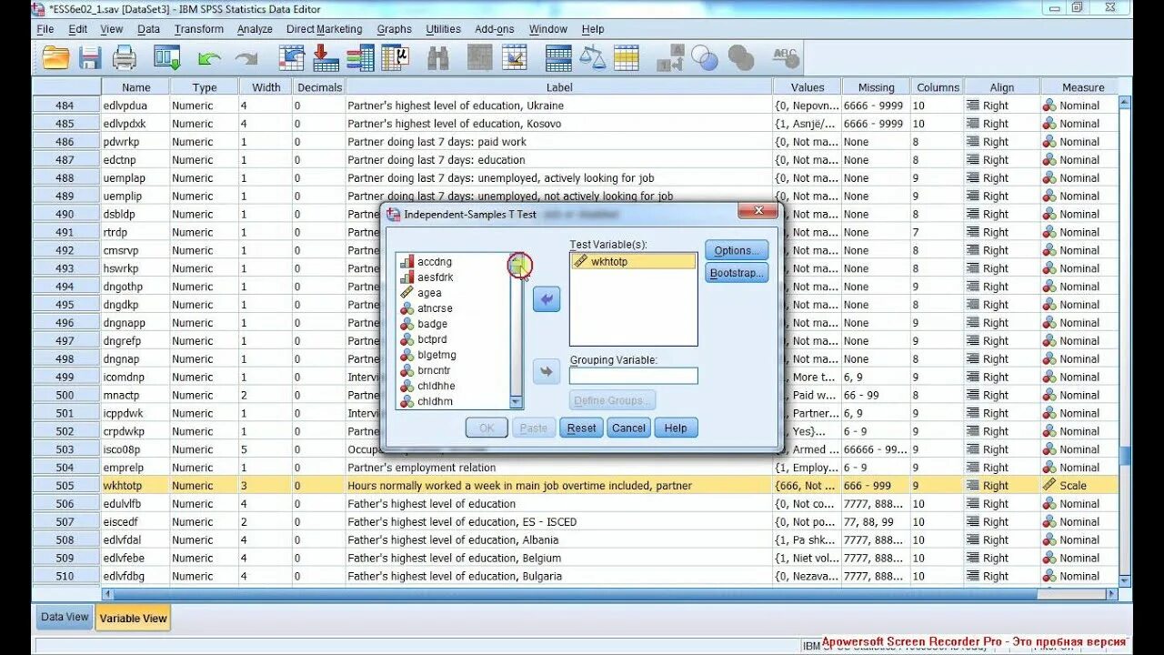The width and height of the screenshot is (1164, 655).
Task: Open the File menu
Action: (45, 29)
